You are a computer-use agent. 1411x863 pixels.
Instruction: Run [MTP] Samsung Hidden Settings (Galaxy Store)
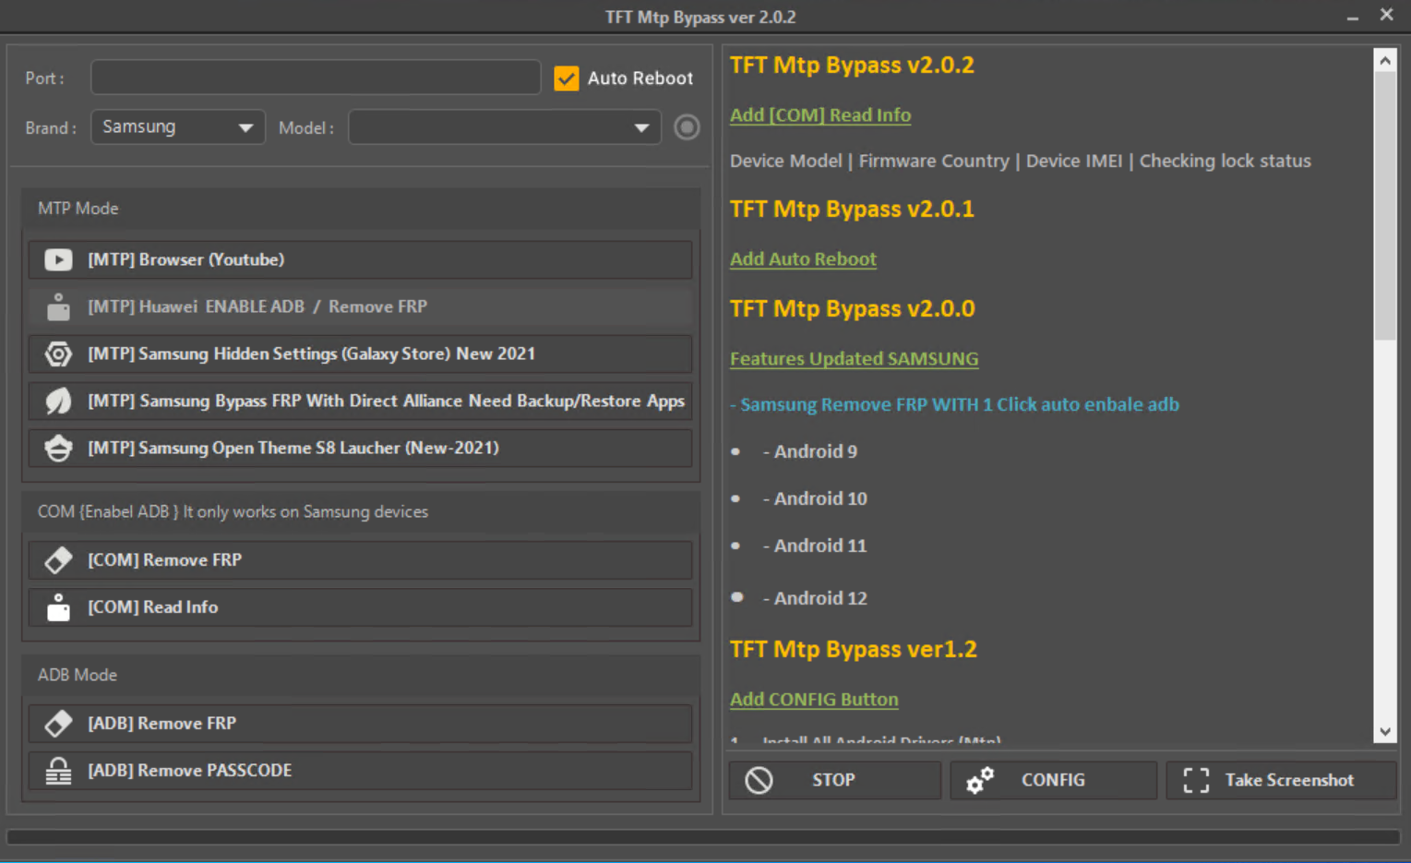pos(361,354)
